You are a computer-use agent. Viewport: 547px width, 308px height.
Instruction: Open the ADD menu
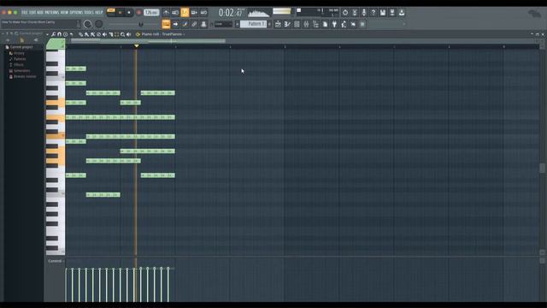point(40,12)
